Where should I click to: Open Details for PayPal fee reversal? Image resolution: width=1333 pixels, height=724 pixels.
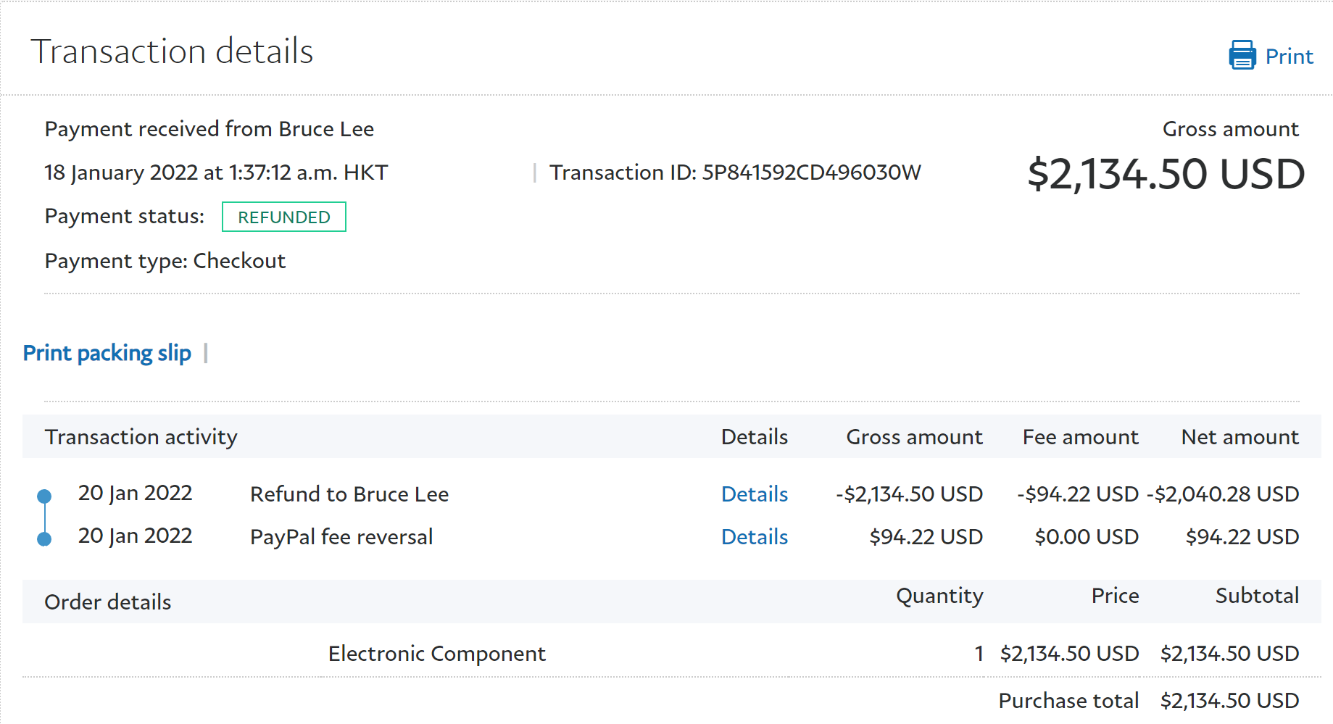pyautogui.click(x=754, y=537)
